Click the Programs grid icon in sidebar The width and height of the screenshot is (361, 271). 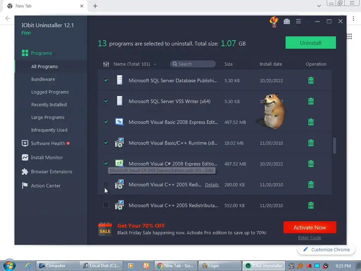(25, 53)
